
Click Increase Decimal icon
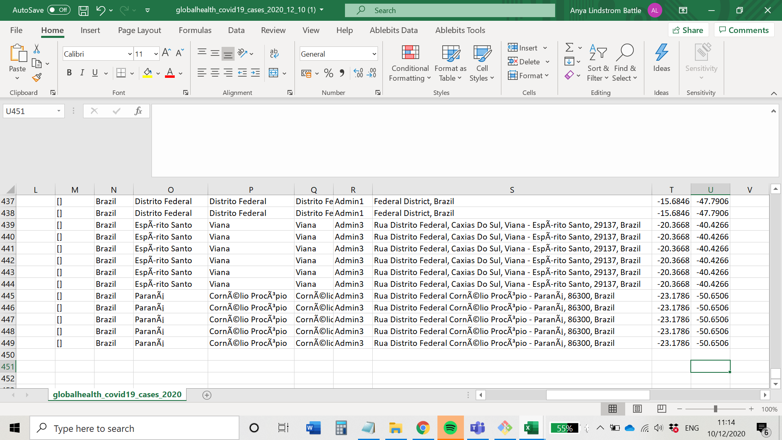point(358,73)
